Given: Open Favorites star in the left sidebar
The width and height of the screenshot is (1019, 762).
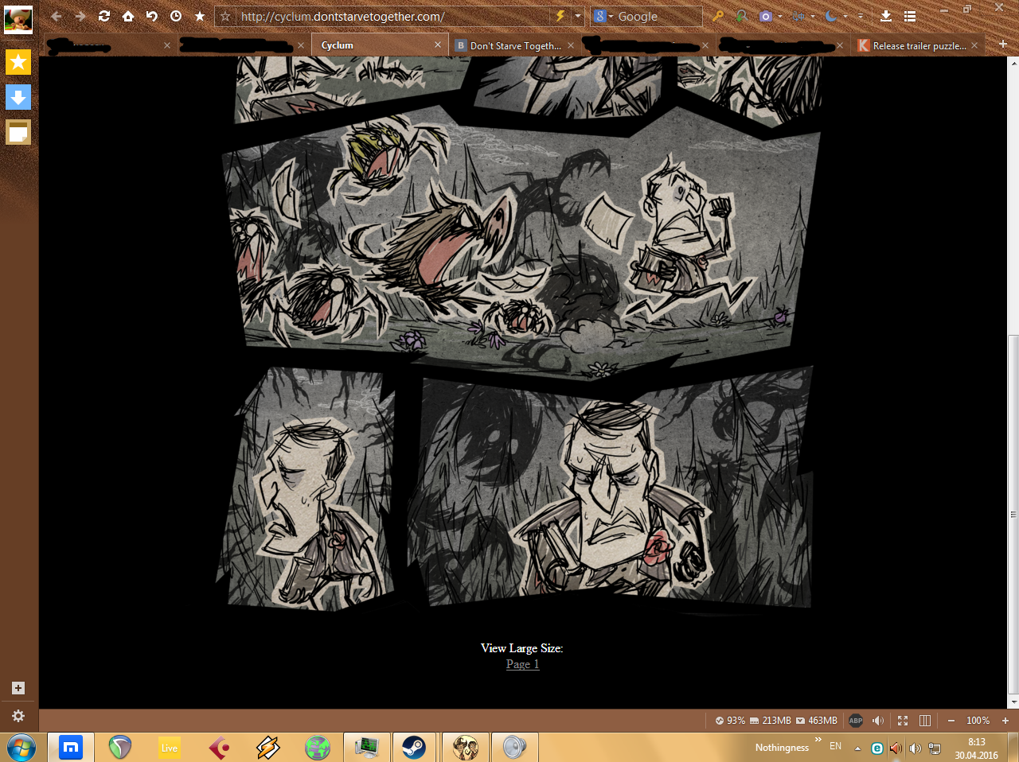Looking at the screenshot, I should (18, 61).
